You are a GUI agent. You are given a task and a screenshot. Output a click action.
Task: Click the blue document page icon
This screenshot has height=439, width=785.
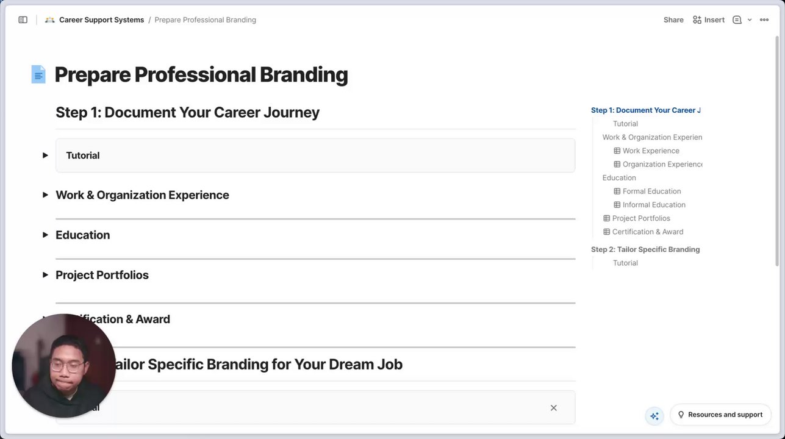pos(38,74)
